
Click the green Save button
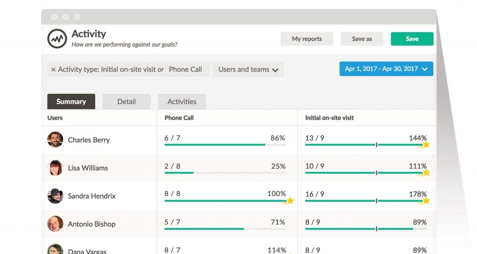coord(412,39)
